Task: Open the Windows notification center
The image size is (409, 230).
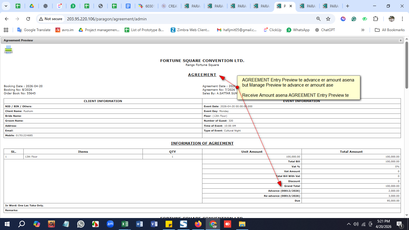Action: click(x=399, y=224)
